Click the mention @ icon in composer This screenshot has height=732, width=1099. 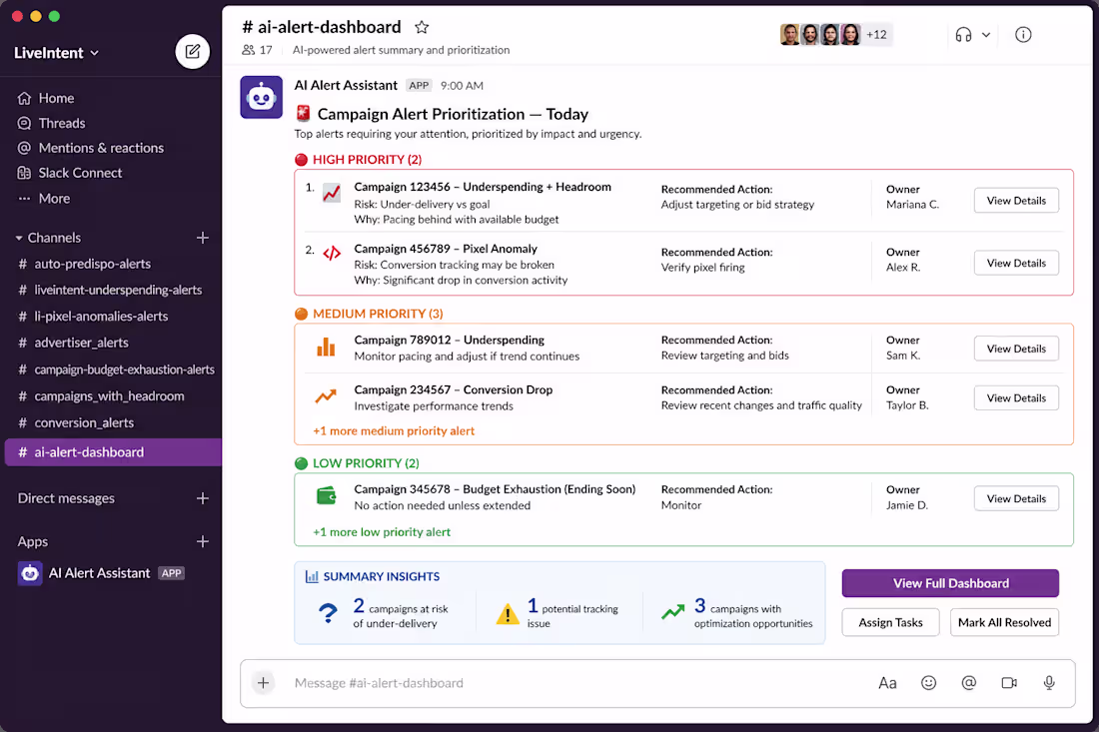pos(968,682)
